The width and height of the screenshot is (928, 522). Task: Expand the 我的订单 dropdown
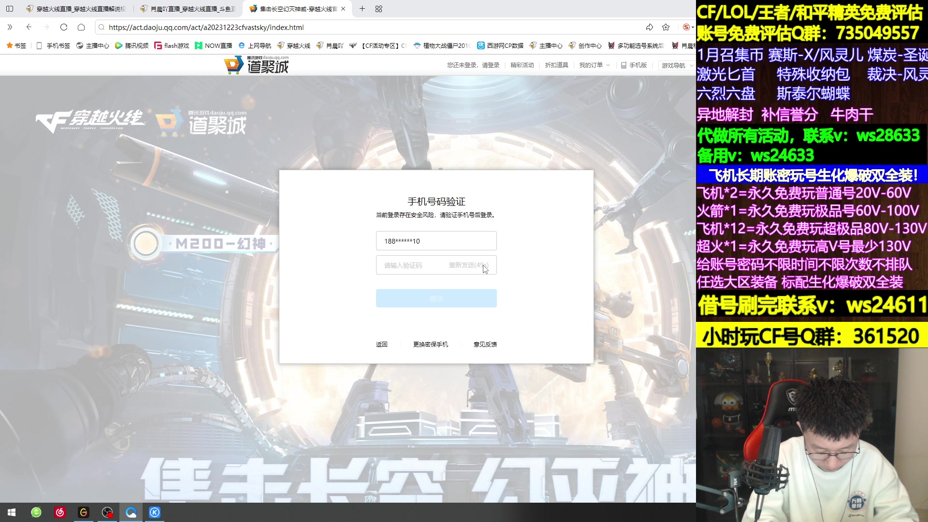click(594, 65)
